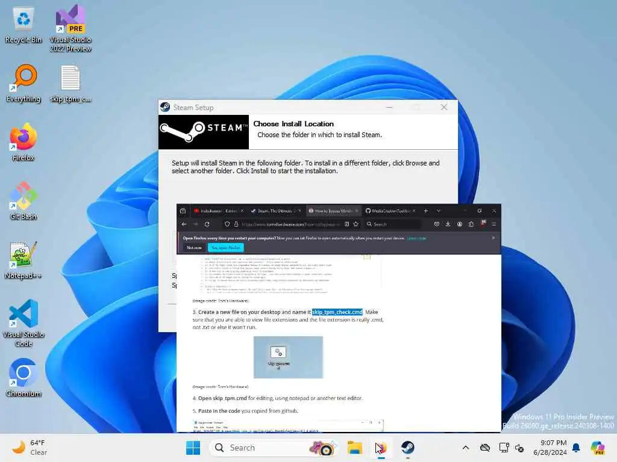Click the Notepad screenshot image at page bottom

pos(288,425)
